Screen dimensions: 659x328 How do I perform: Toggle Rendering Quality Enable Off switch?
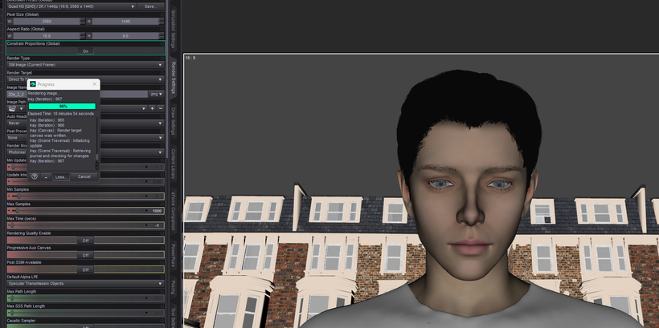pyautogui.click(x=85, y=241)
